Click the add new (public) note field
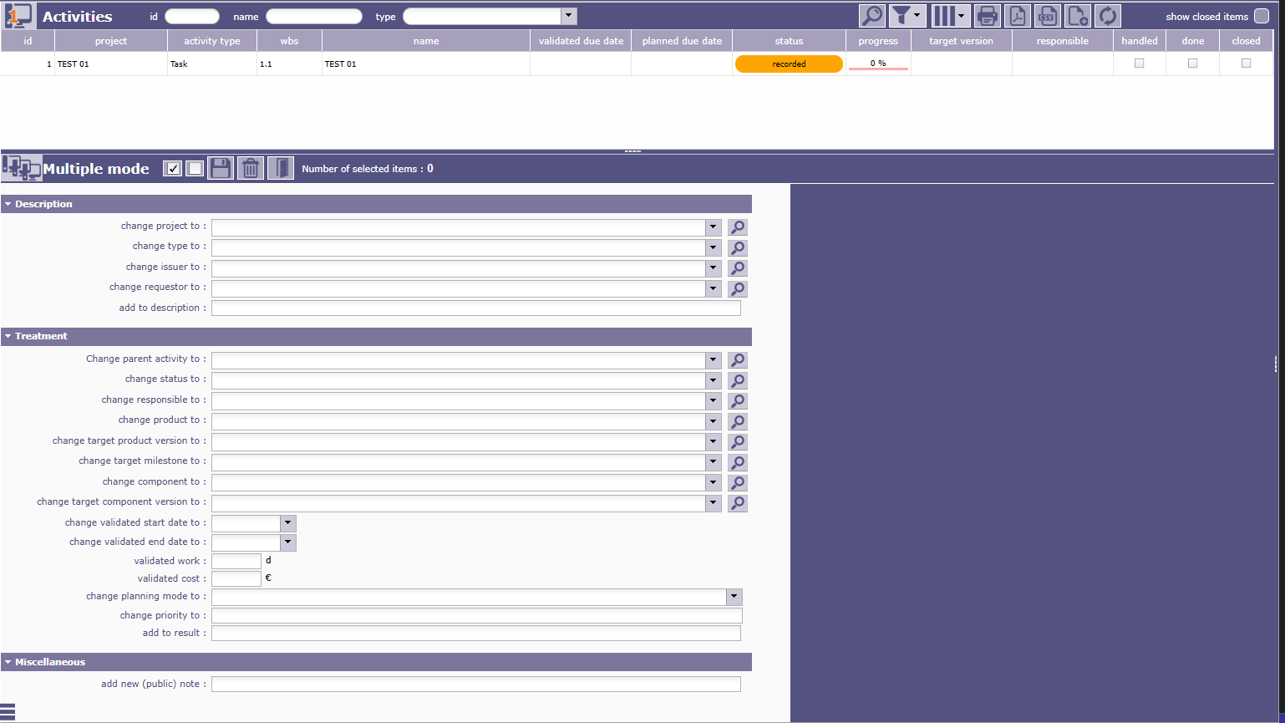This screenshot has height=723, width=1285. click(475, 685)
